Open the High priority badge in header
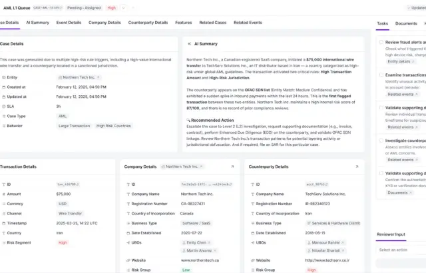 pyautogui.click(x=111, y=8)
